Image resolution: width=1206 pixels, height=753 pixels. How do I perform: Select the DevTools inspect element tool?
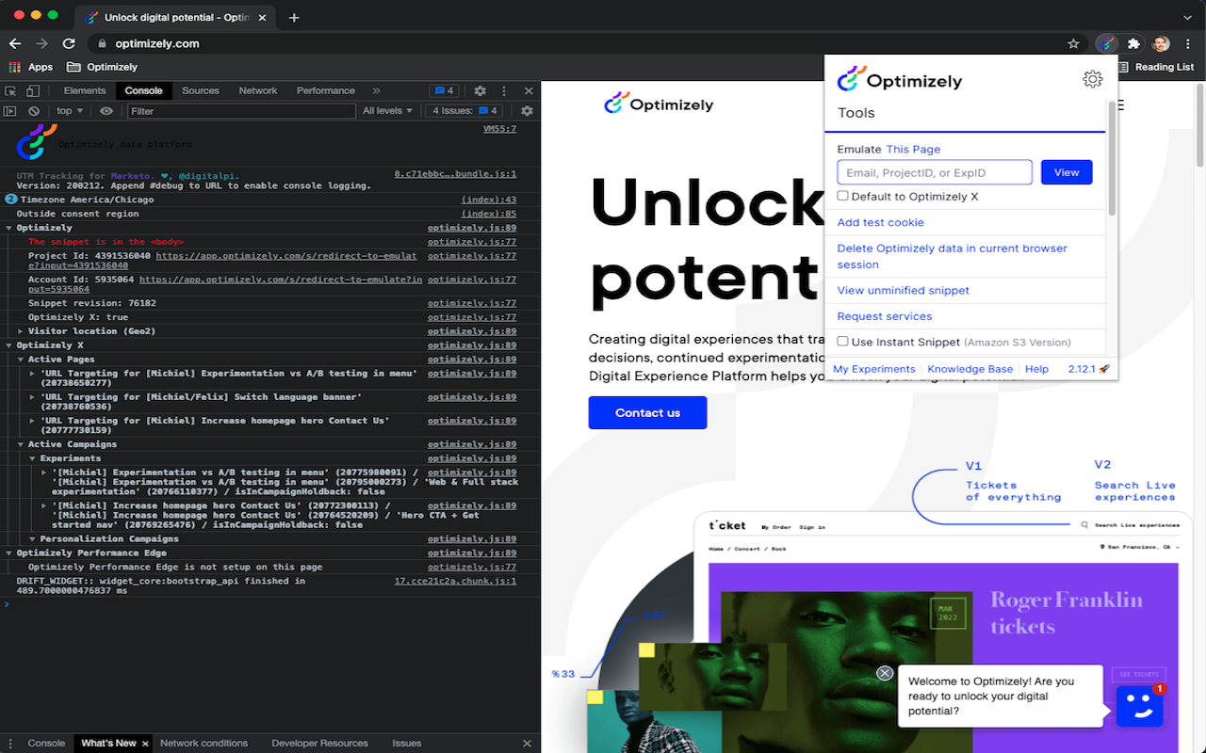[x=11, y=91]
